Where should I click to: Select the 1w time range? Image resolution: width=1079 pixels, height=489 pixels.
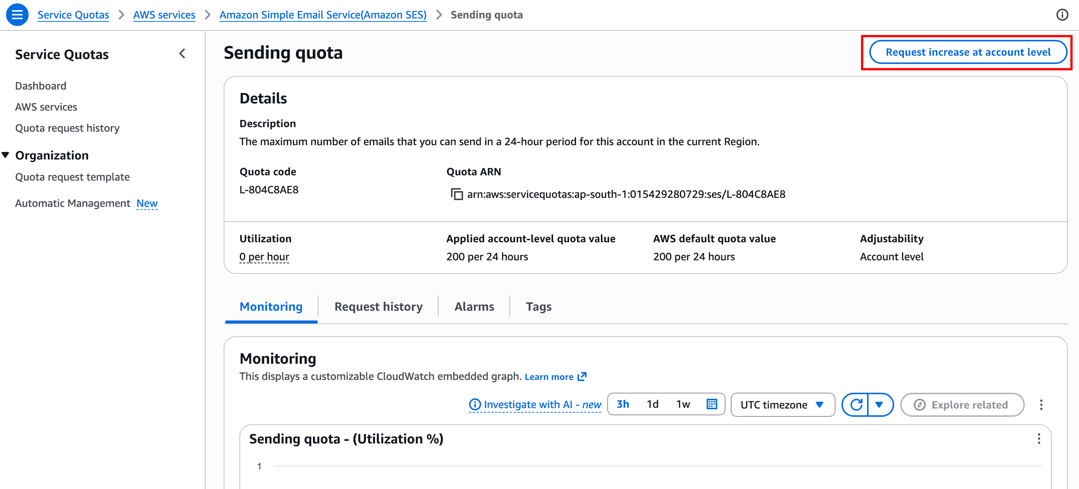[x=683, y=404]
